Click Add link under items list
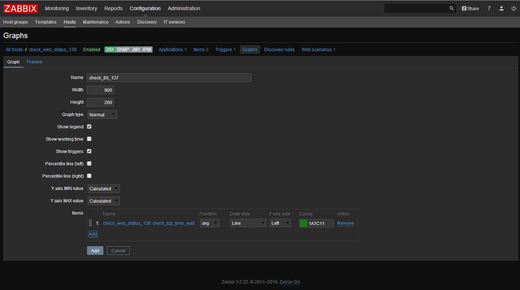This screenshot has height=290, width=520. tap(93, 234)
